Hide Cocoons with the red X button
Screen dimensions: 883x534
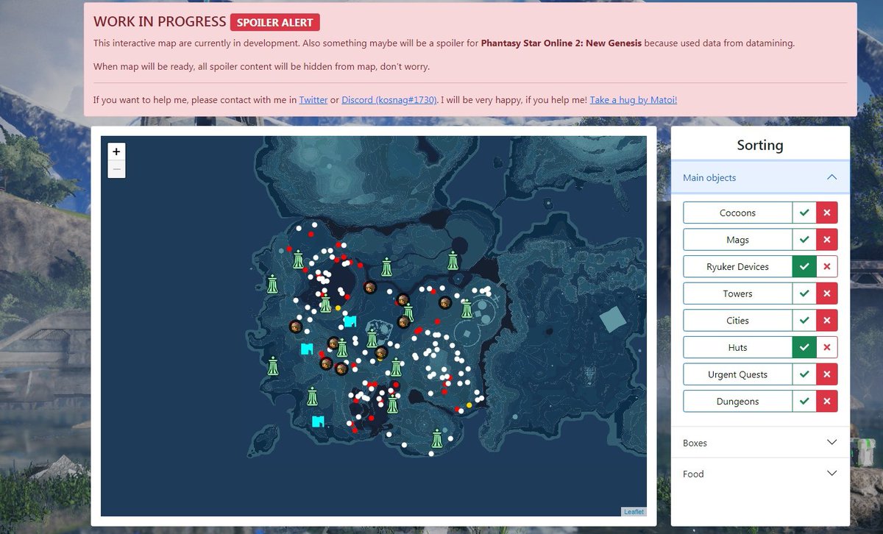(x=826, y=213)
